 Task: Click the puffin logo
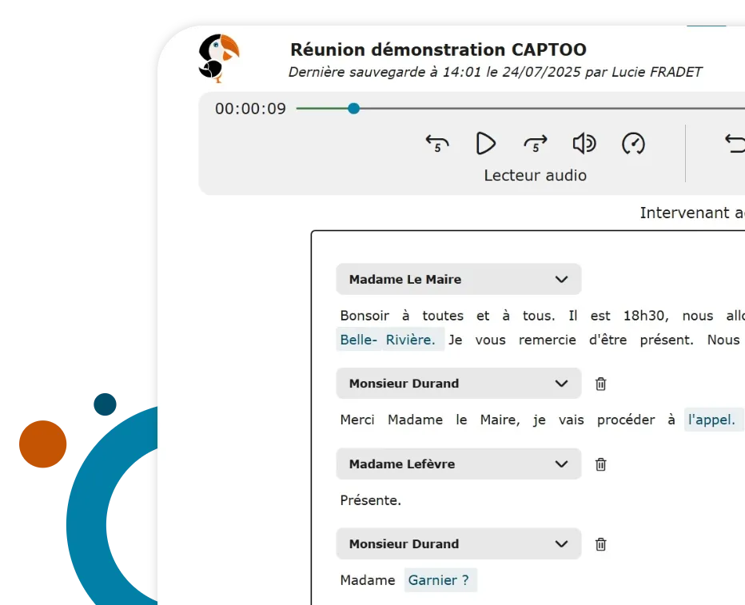218,58
